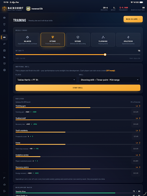Click the Ironwood Elk team name
147x196 pixels.
(37, 9)
